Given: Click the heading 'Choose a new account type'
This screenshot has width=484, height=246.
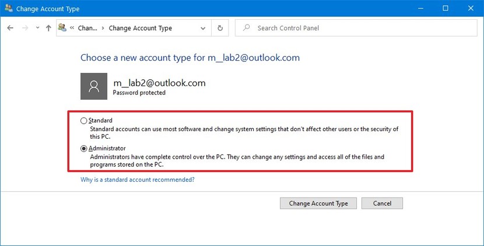Looking at the screenshot, I should [x=190, y=58].
